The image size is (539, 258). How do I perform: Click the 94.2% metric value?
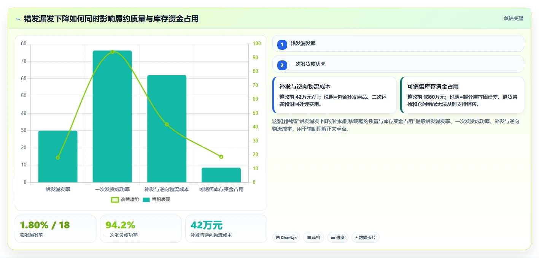120,225
